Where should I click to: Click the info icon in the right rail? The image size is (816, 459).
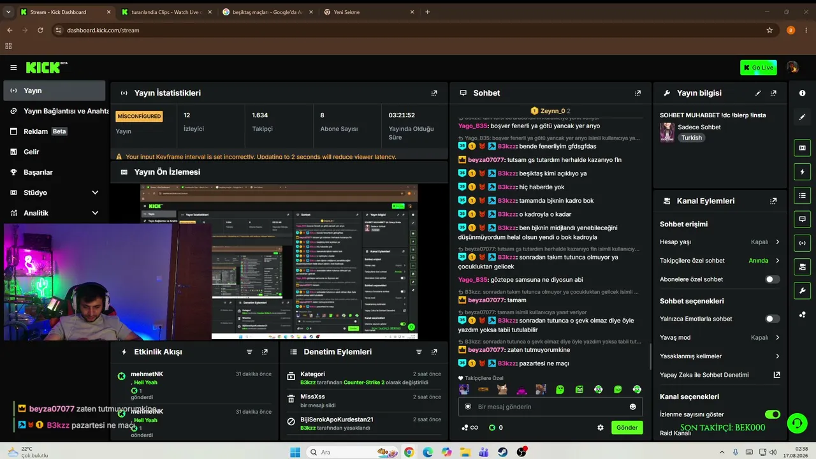coord(802,93)
